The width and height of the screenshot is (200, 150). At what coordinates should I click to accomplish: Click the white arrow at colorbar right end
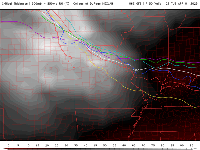click(194, 149)
